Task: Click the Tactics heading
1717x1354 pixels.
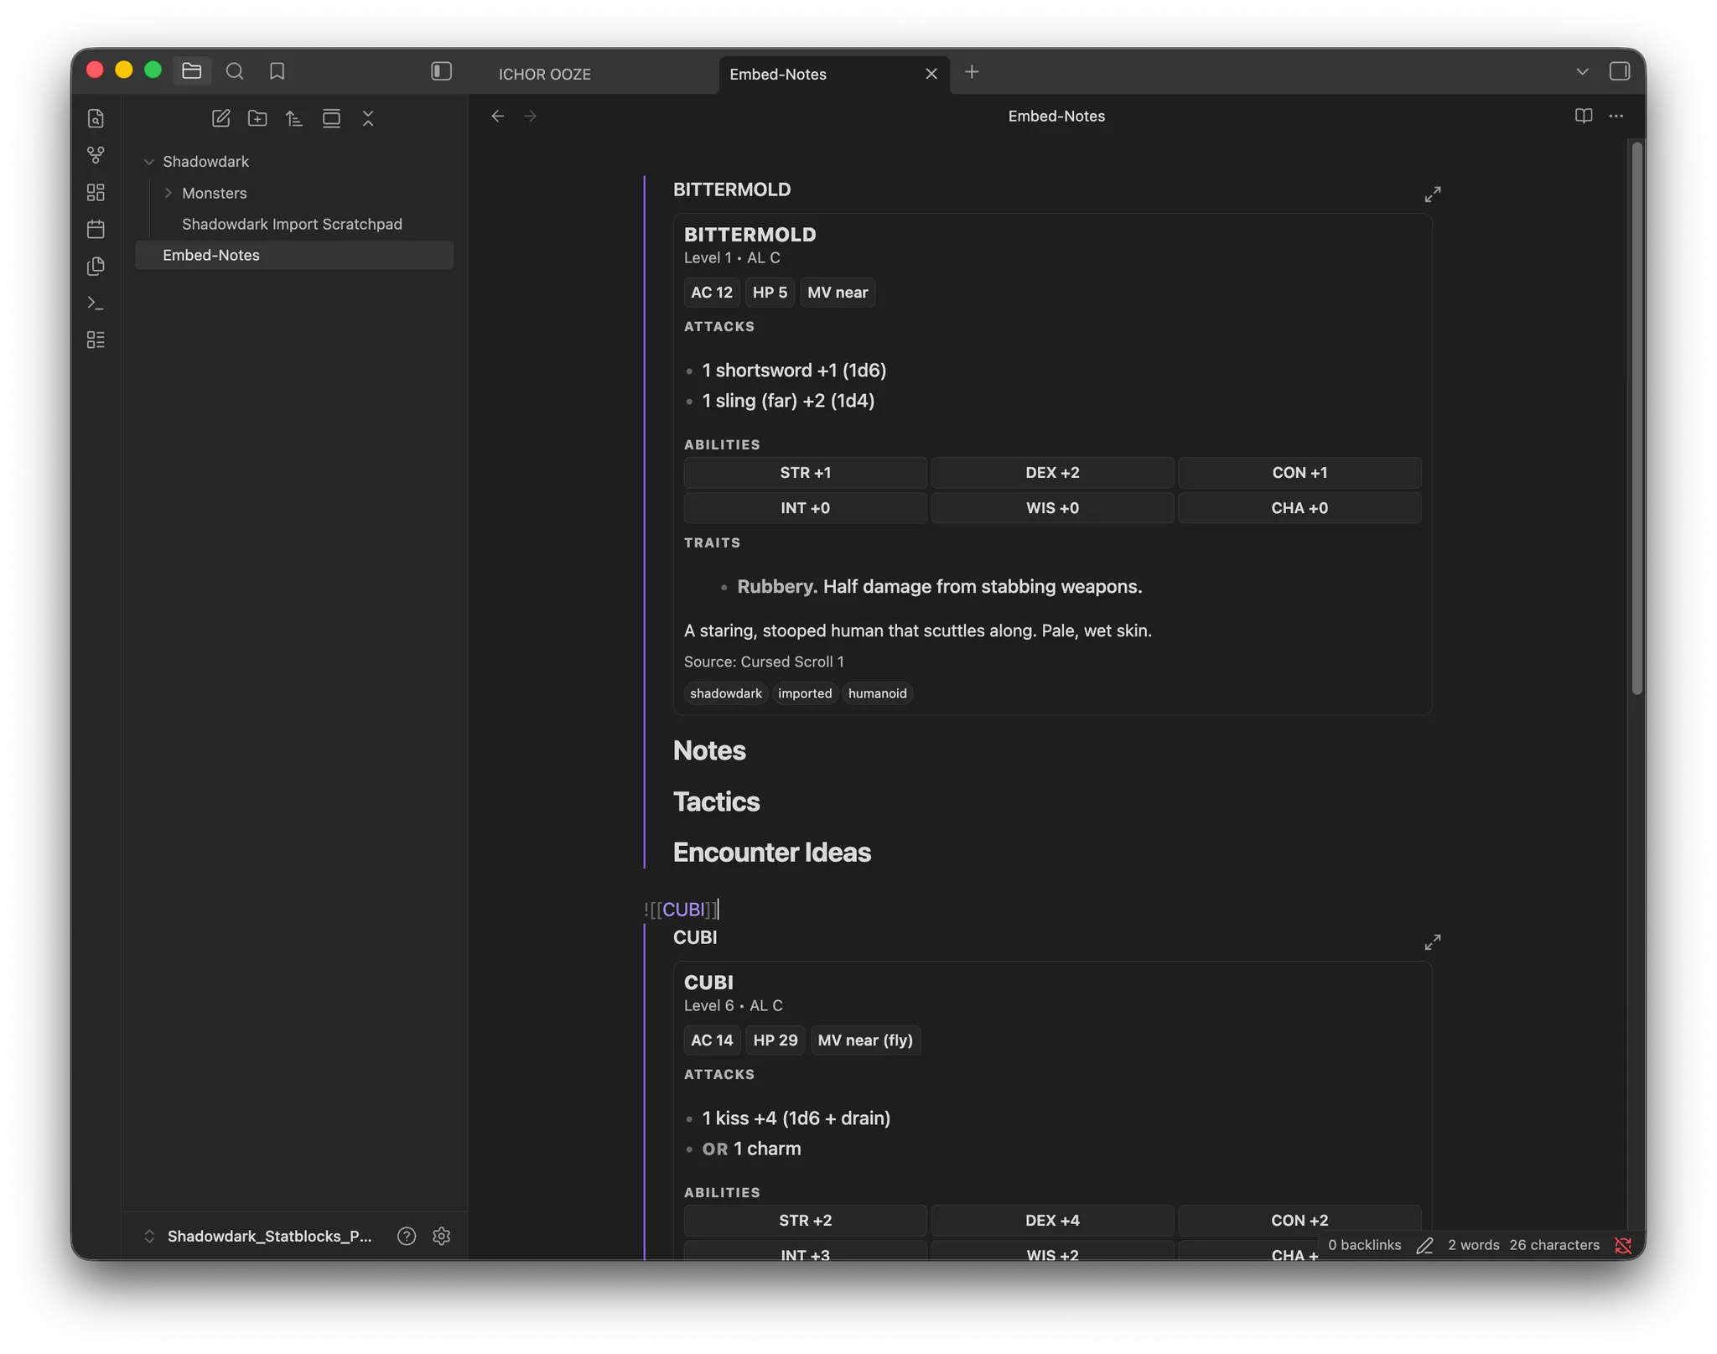Action: [x=716, y=802]
